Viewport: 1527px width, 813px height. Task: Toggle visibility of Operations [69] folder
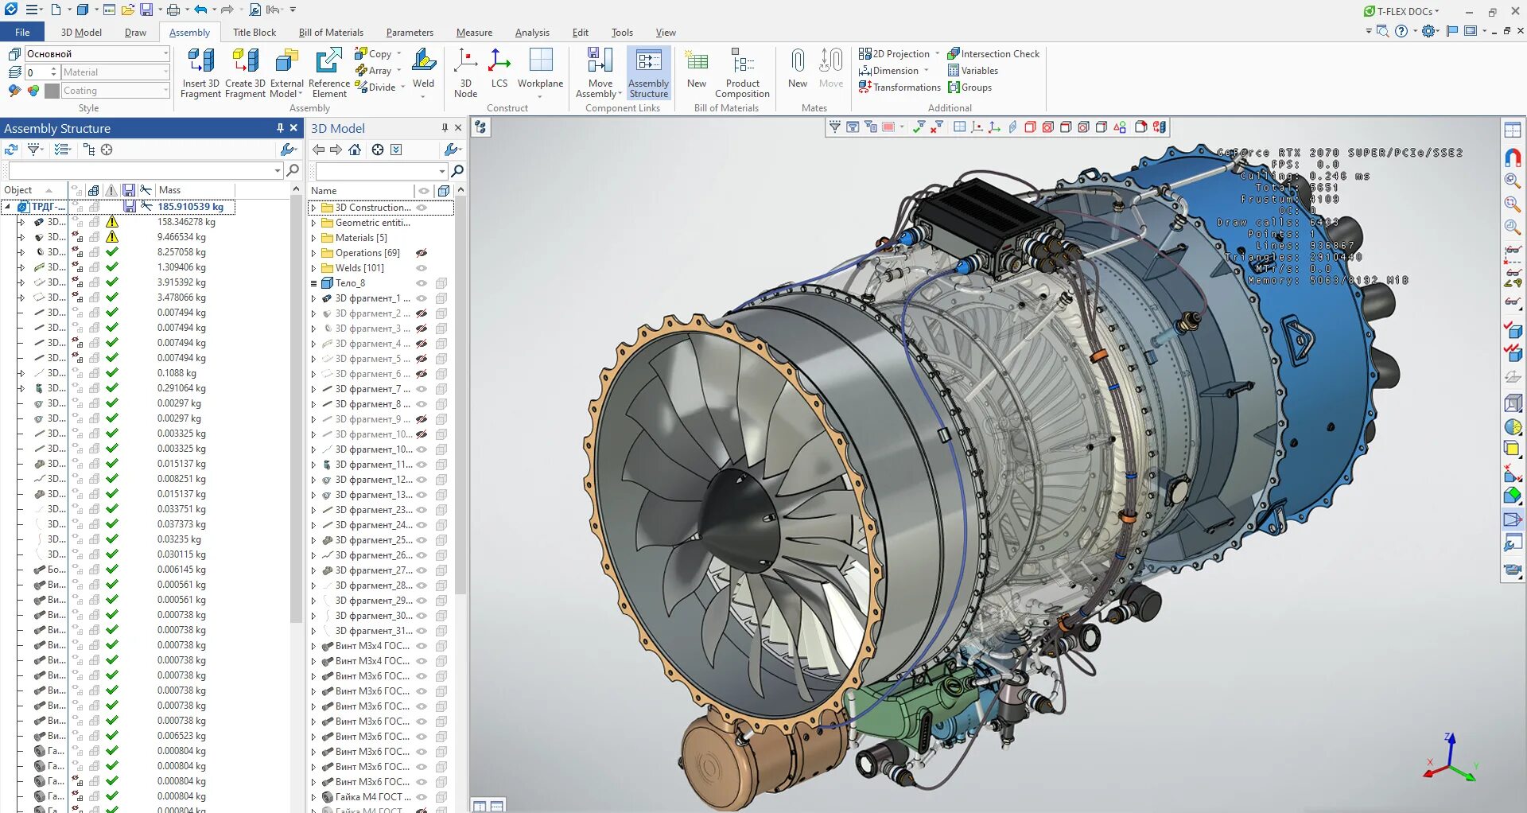coord(422,253)
